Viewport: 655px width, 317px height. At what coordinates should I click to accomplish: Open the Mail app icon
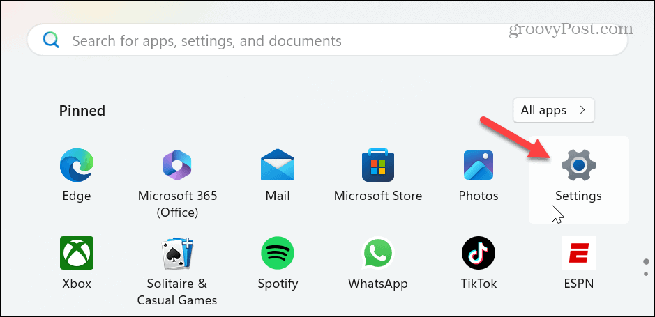point(278,165)
